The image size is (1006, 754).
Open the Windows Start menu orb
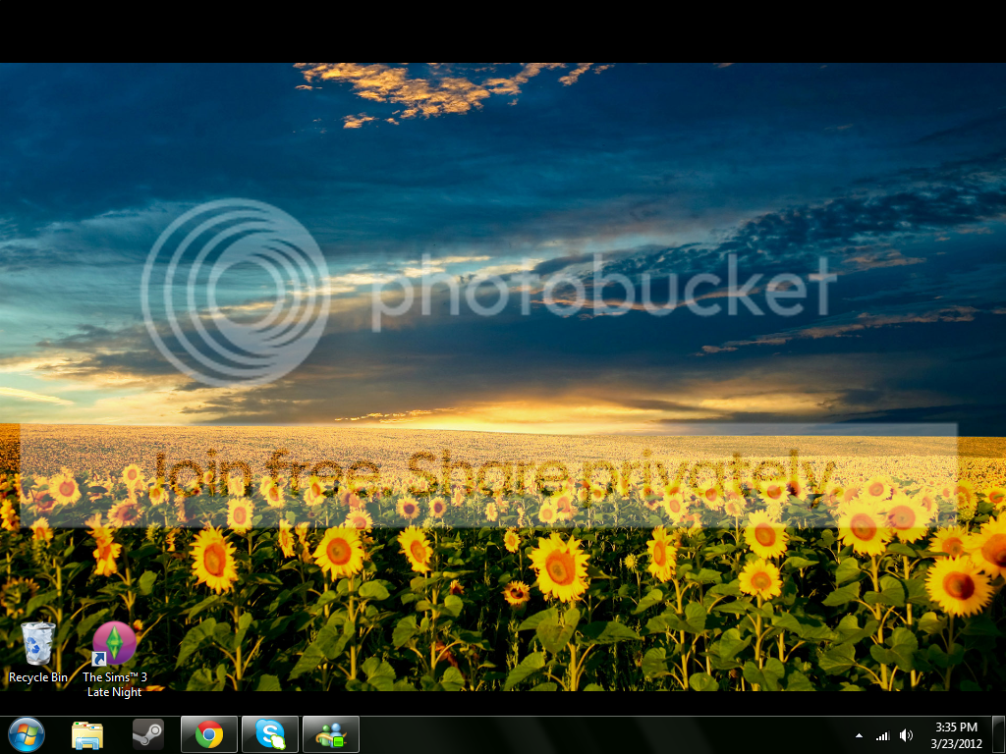pyautogui.click(x=27, y=734)
